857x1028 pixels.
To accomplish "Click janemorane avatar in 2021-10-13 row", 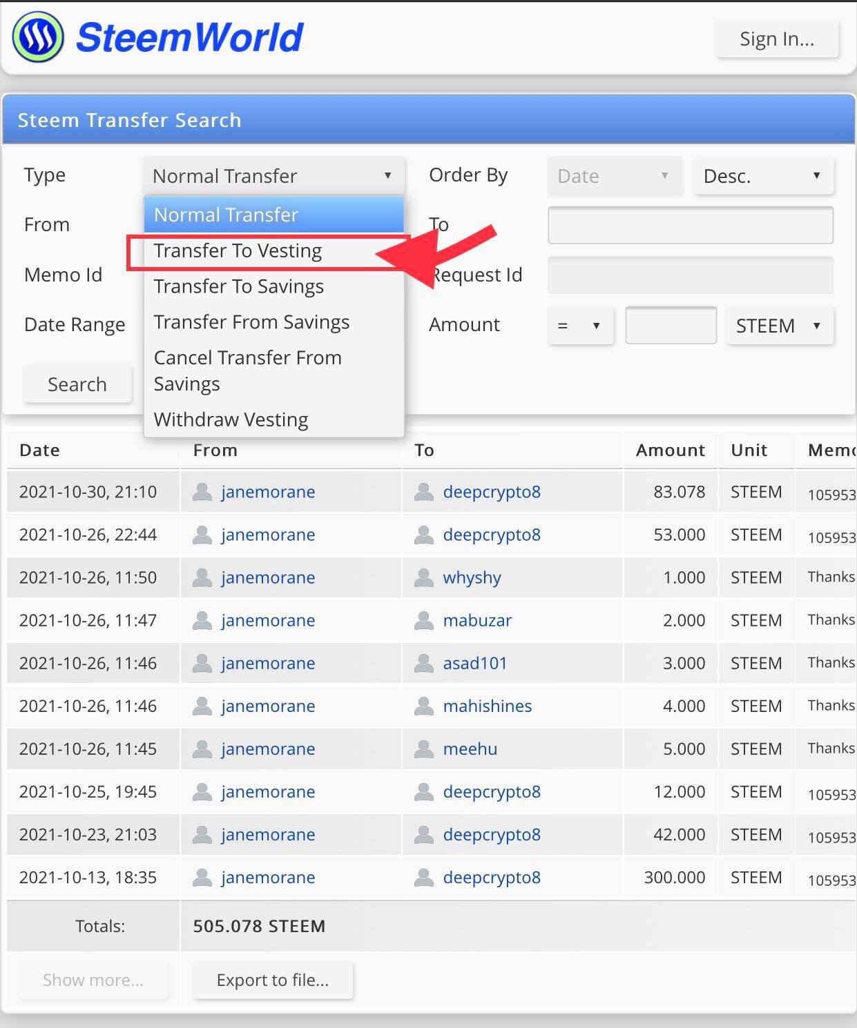I will click(202, 878).
